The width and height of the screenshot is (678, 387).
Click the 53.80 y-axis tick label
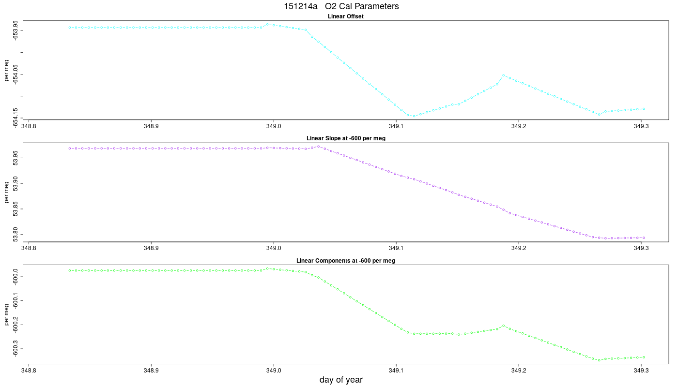click(16, 234)
